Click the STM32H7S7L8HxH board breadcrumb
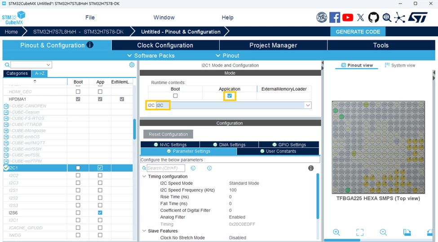Viewport: 438px width, 242px height. 78,31
